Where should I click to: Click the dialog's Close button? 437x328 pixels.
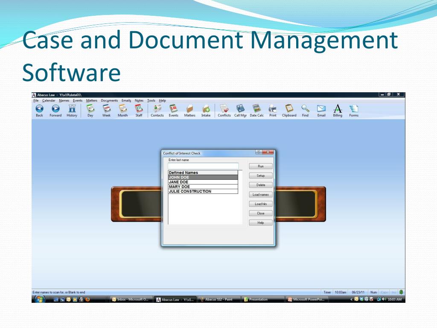[261, 214]
